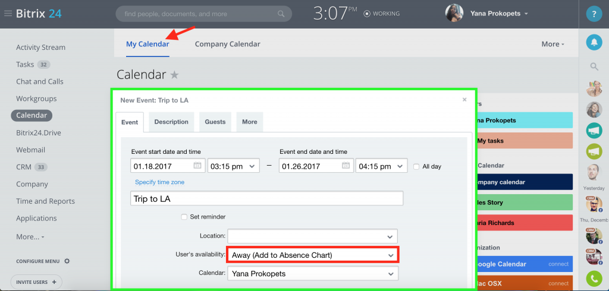Open Time and Reports in sidebar
The width and height of the screenshot is (609, 291).
coord(45,201)
